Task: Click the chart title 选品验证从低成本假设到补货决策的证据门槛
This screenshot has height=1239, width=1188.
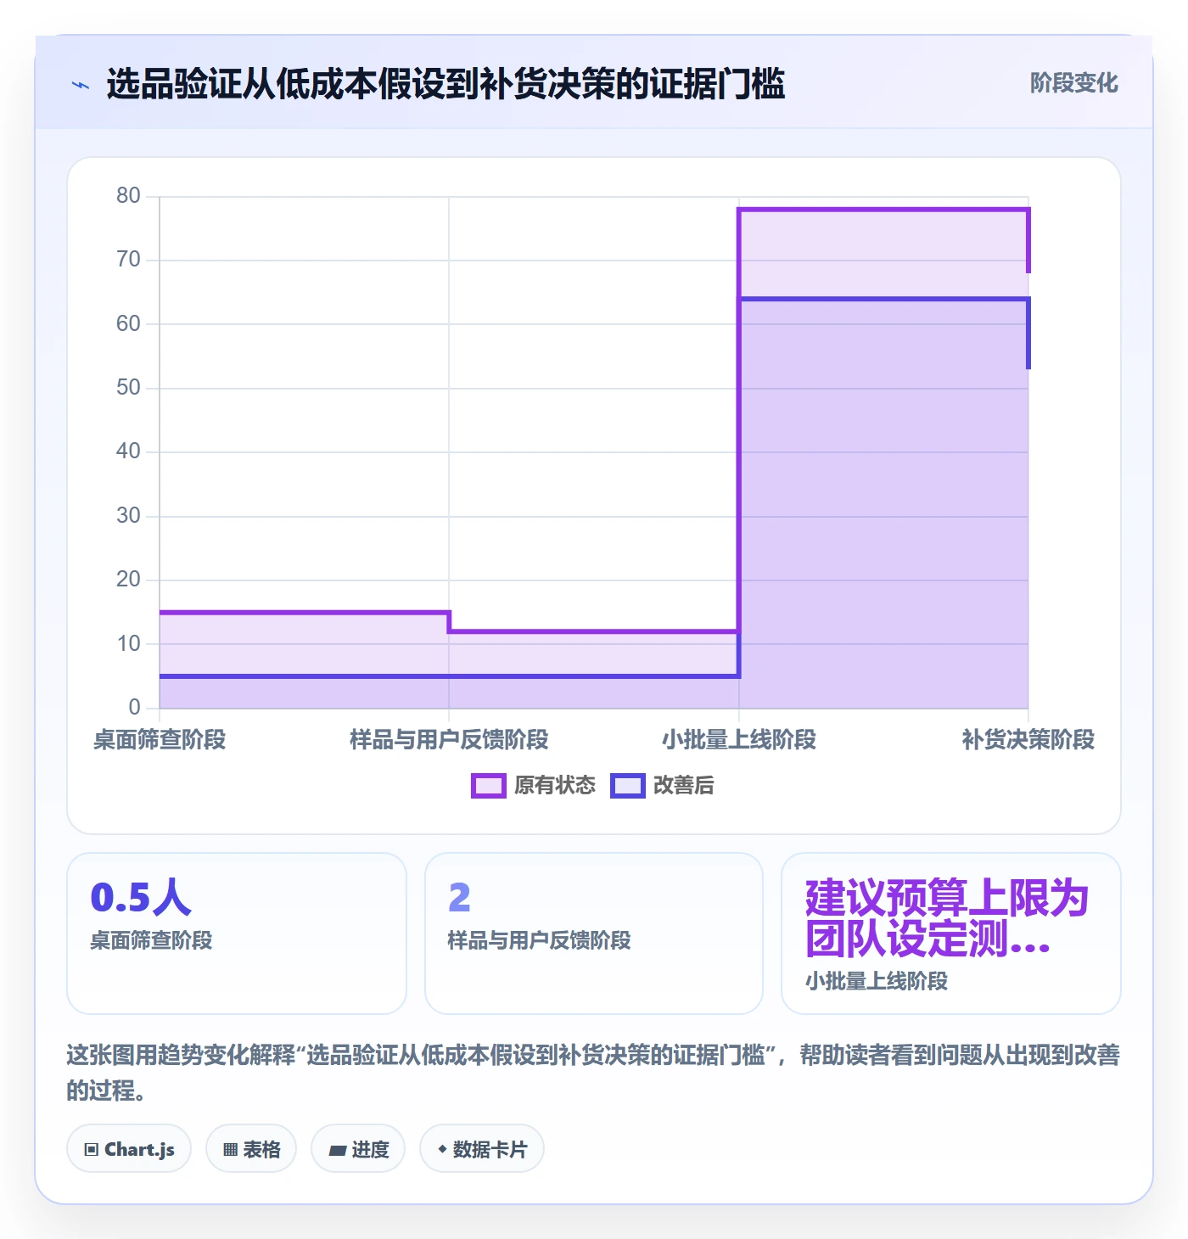Action: (x=445, y=84)
